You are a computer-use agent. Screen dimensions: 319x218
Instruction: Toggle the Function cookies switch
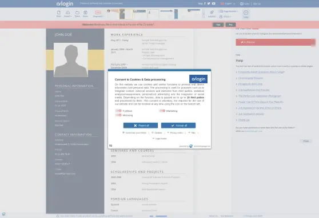118,111
